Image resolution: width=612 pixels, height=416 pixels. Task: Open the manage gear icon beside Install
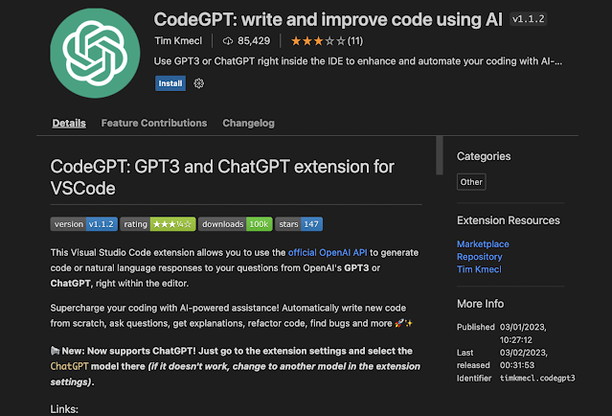click(x=198, y=83)
